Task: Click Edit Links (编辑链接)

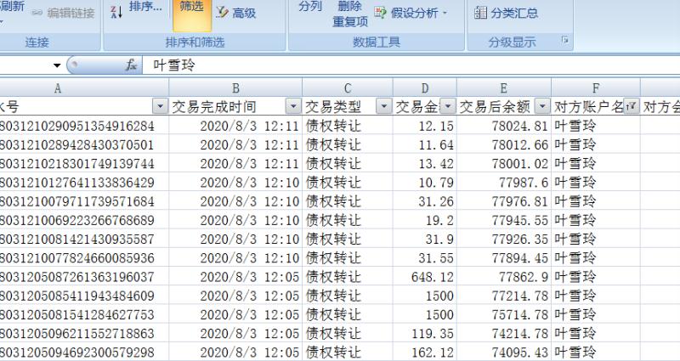Action: pos(64,13)
